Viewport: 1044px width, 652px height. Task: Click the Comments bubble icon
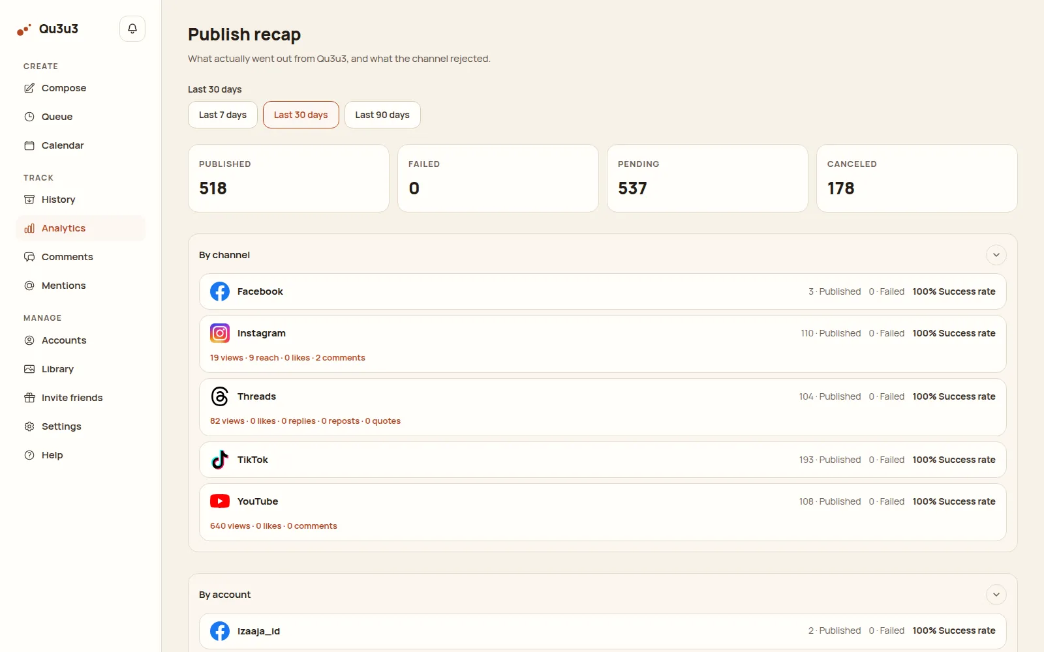pos(29,257)
